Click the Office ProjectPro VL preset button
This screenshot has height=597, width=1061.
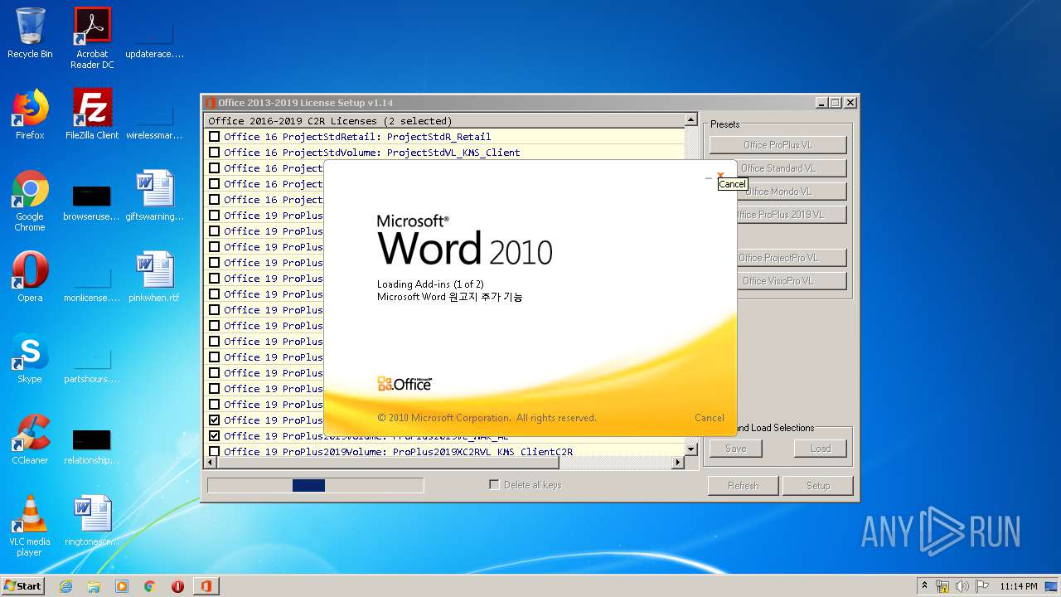778,258
